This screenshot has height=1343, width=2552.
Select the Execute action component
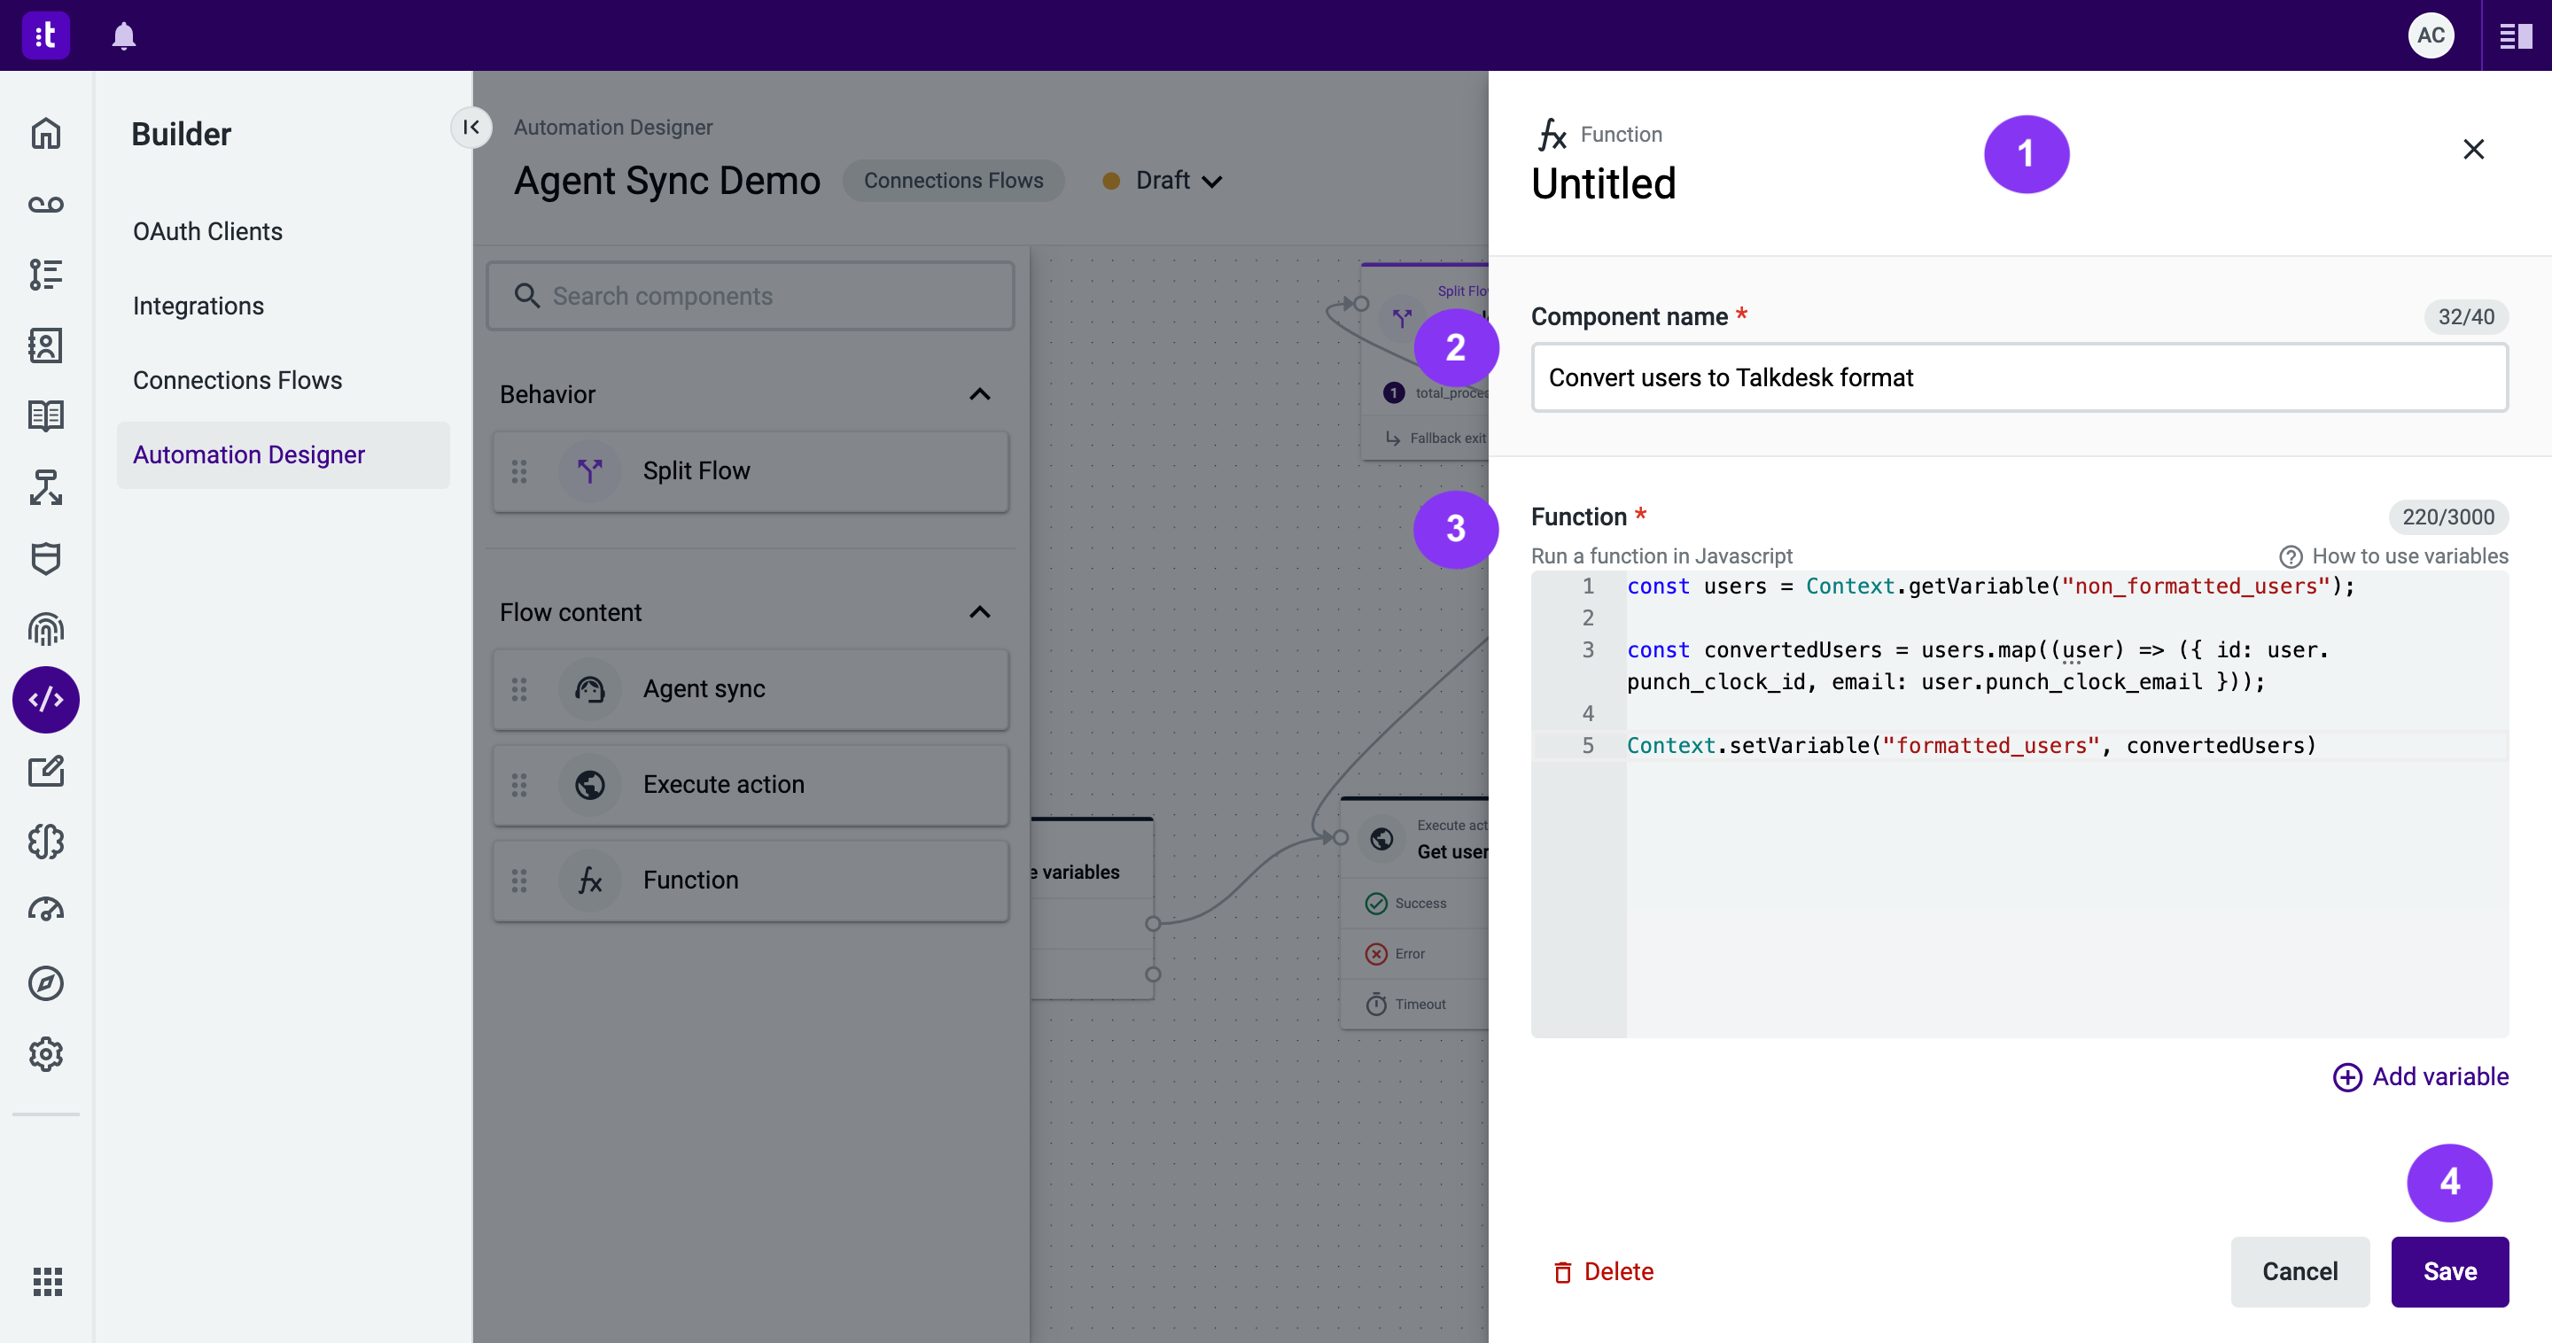[x=750, y=784]
